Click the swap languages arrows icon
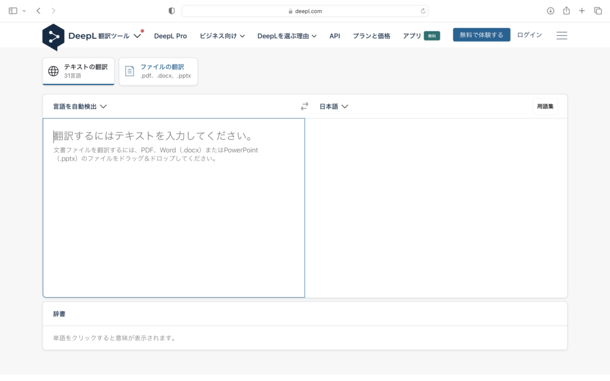The width and height of the screenshot is (610, 381). (304, 106)
